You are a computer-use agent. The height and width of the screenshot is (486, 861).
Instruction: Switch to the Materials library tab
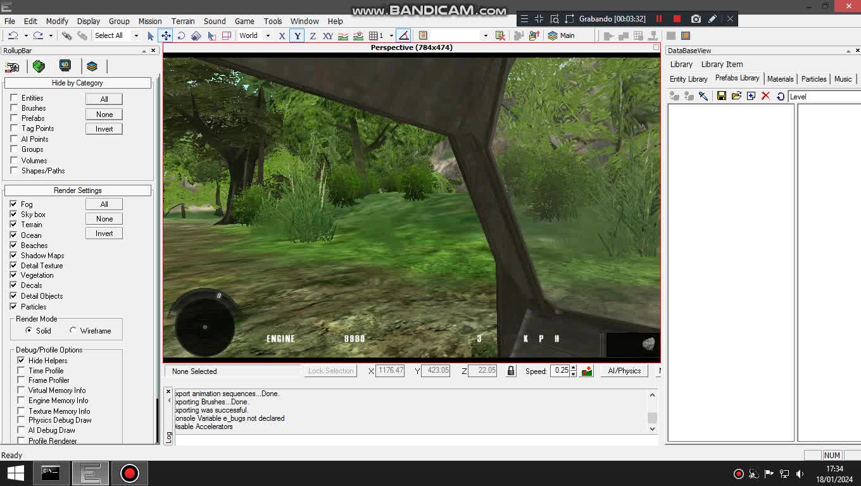[780, 78]
